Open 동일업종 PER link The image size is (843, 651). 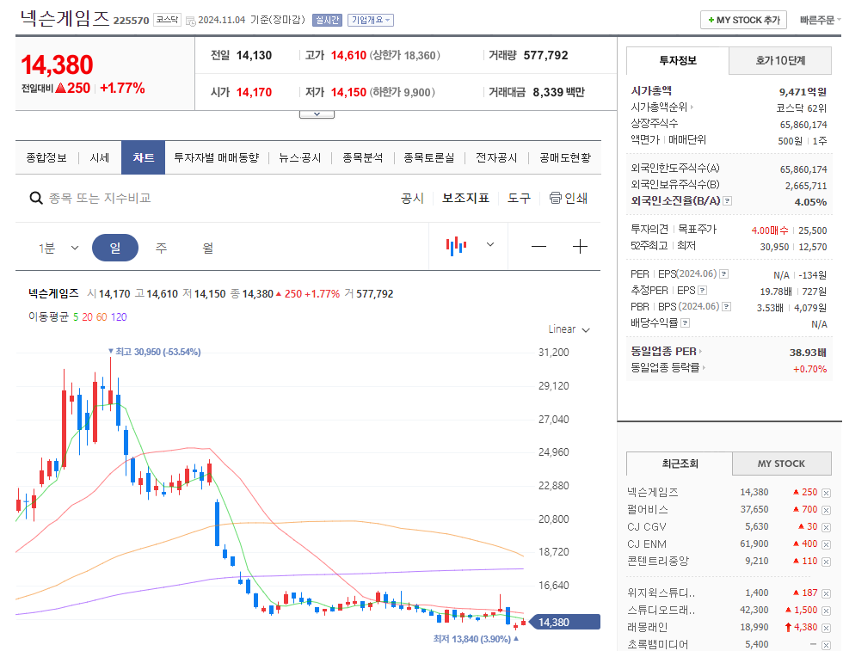[667, 352]
